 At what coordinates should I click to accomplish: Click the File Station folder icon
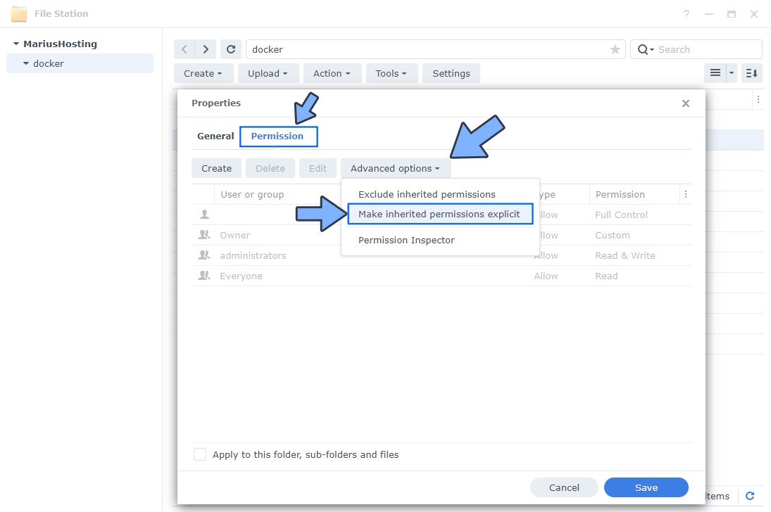[x=18, y=13]
